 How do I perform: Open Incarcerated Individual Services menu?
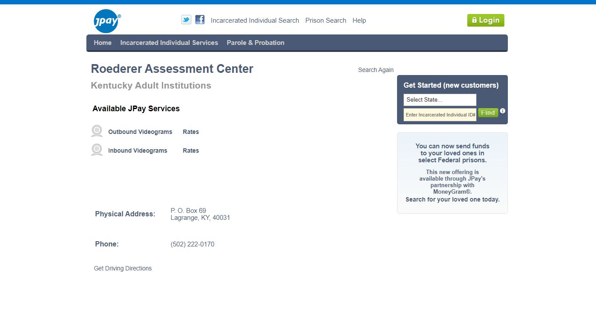pyautogui.click(x=169, y=43)
